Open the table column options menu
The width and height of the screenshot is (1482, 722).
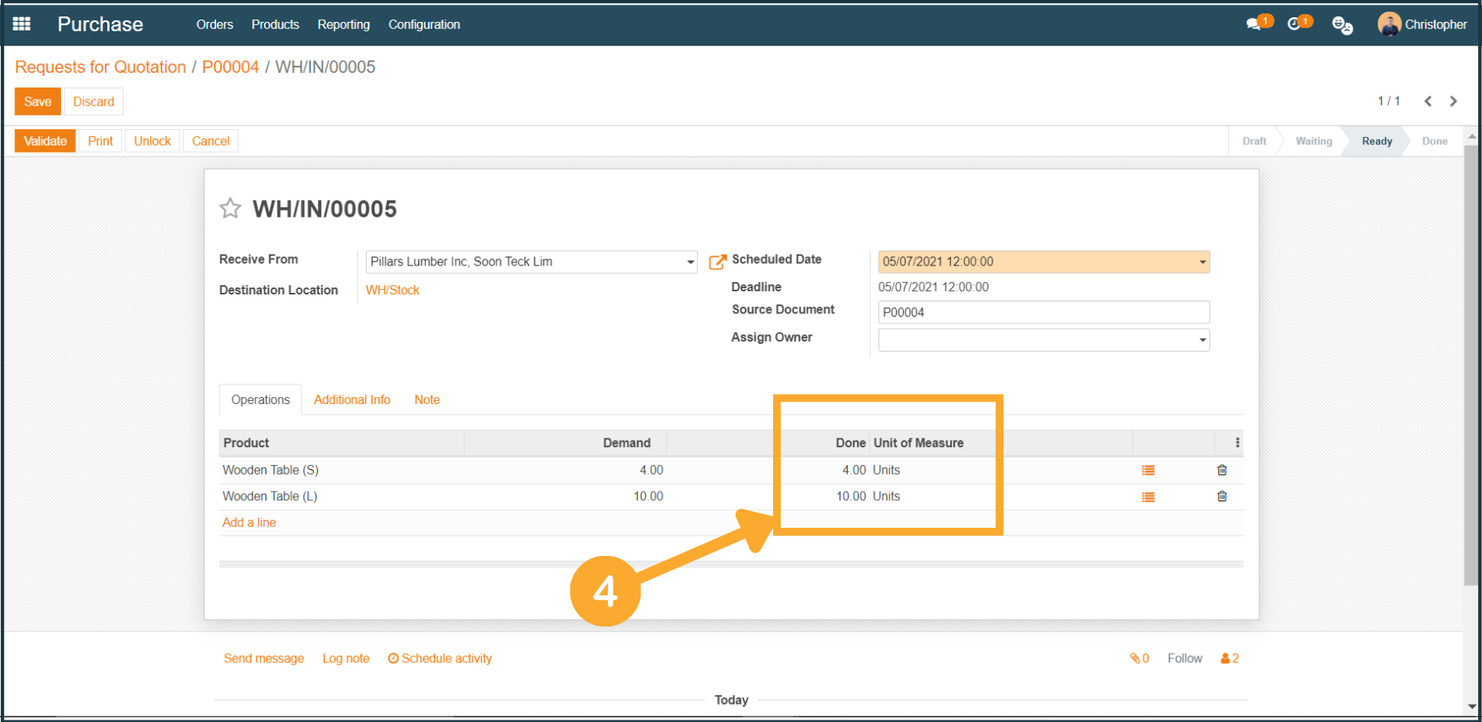(x=1238, y=443)
